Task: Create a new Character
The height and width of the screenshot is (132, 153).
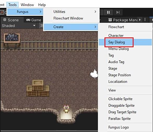Action: (125, 36)
